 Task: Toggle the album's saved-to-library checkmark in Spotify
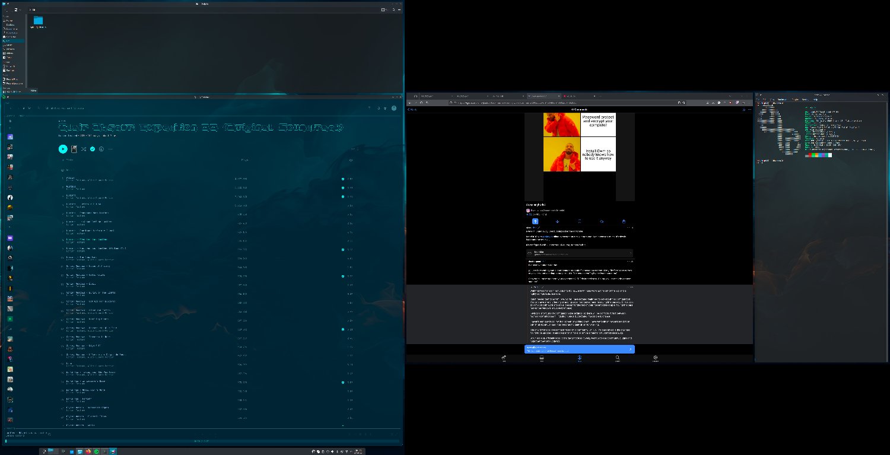(93, 149)
